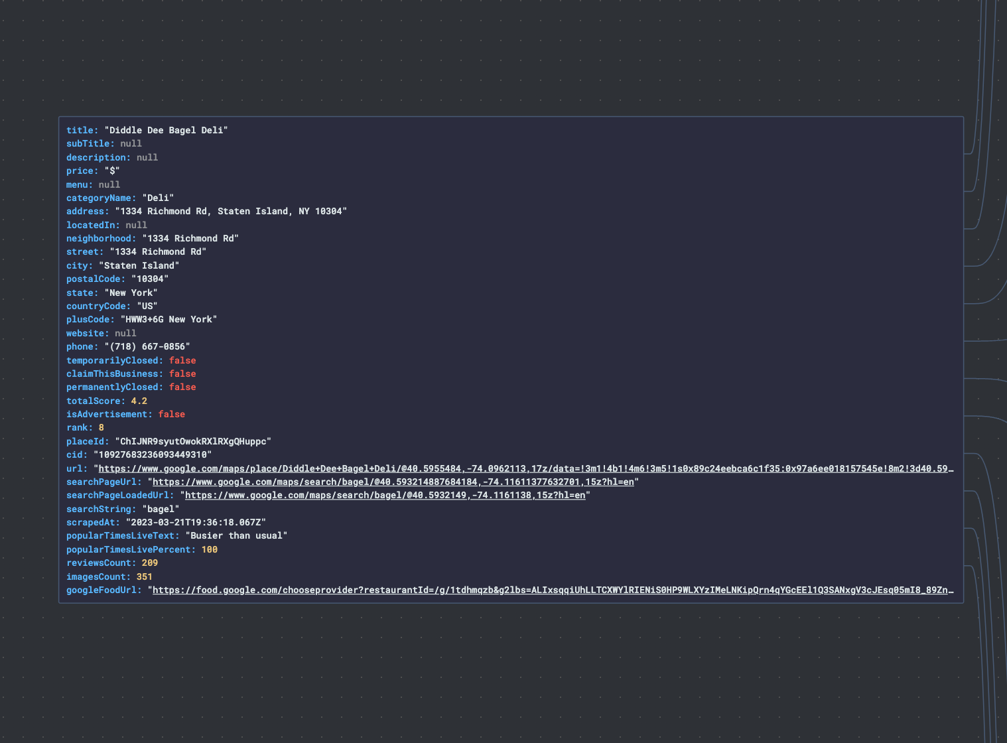This screenshot has height=743, width=1007.
Task: Click the website null value
Action: pyautogui.click(x=125, y=333)
